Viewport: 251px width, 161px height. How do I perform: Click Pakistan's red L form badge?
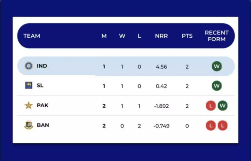(x=211, y=106)
